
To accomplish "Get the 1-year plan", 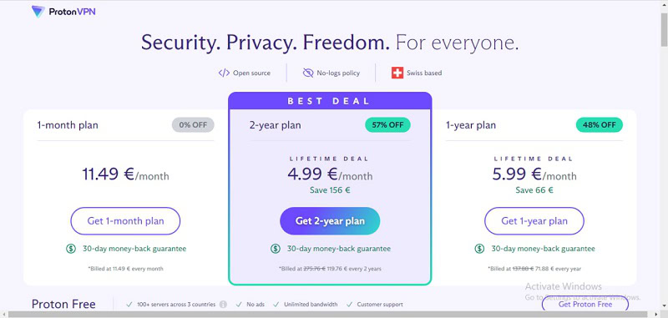I will pos(534,221).
